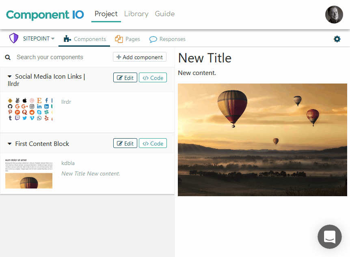
Task: Click the hot air balloon preview image
Action: 262,140
